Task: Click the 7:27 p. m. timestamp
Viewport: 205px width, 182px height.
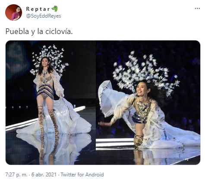Action: pos(16,175)
